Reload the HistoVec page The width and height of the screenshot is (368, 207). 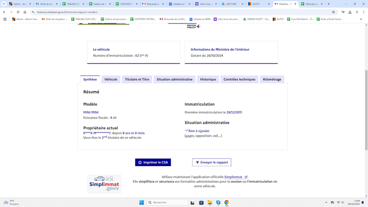(x=18, y=12)
